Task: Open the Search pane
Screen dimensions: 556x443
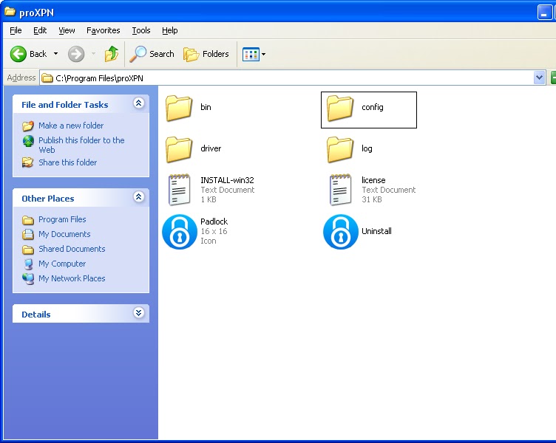Action: pyautogui.click(x=152, y=54)
